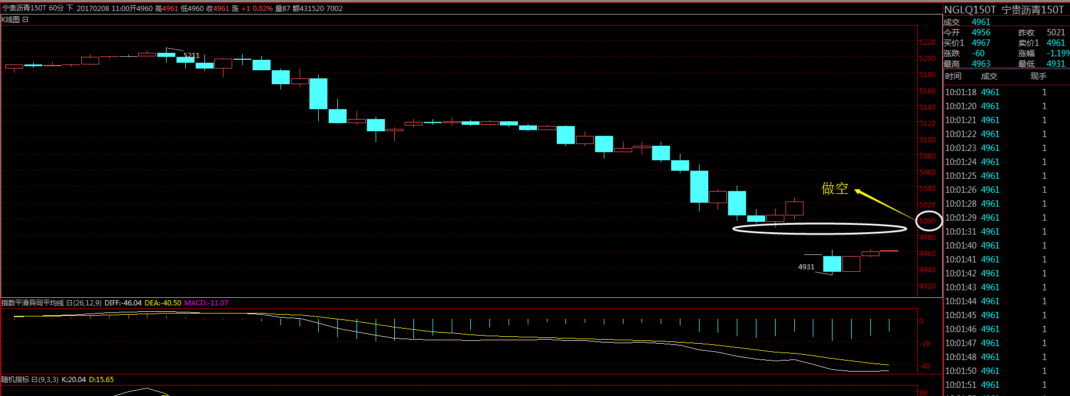The image size is (1070, 396).
Task: Collapse the 指数平滑异同平均线 indicator panel icon
Action: pos(69,303)
